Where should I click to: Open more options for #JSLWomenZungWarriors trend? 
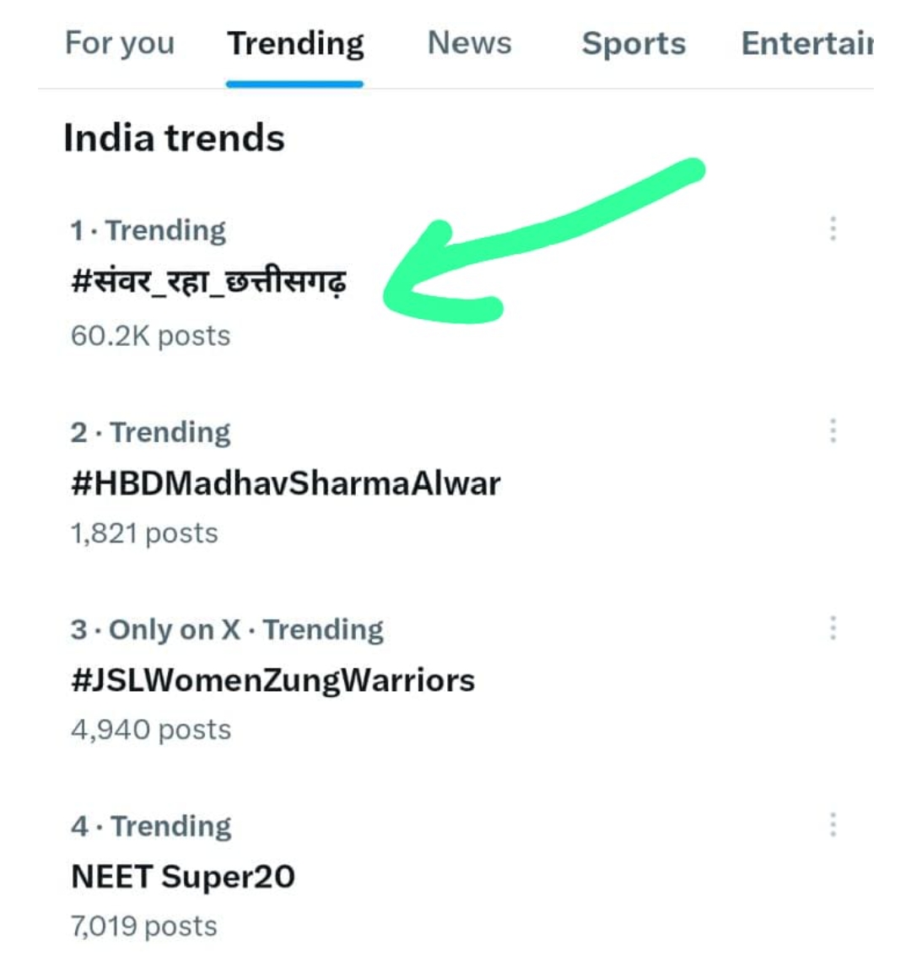[x=833, y=628]
